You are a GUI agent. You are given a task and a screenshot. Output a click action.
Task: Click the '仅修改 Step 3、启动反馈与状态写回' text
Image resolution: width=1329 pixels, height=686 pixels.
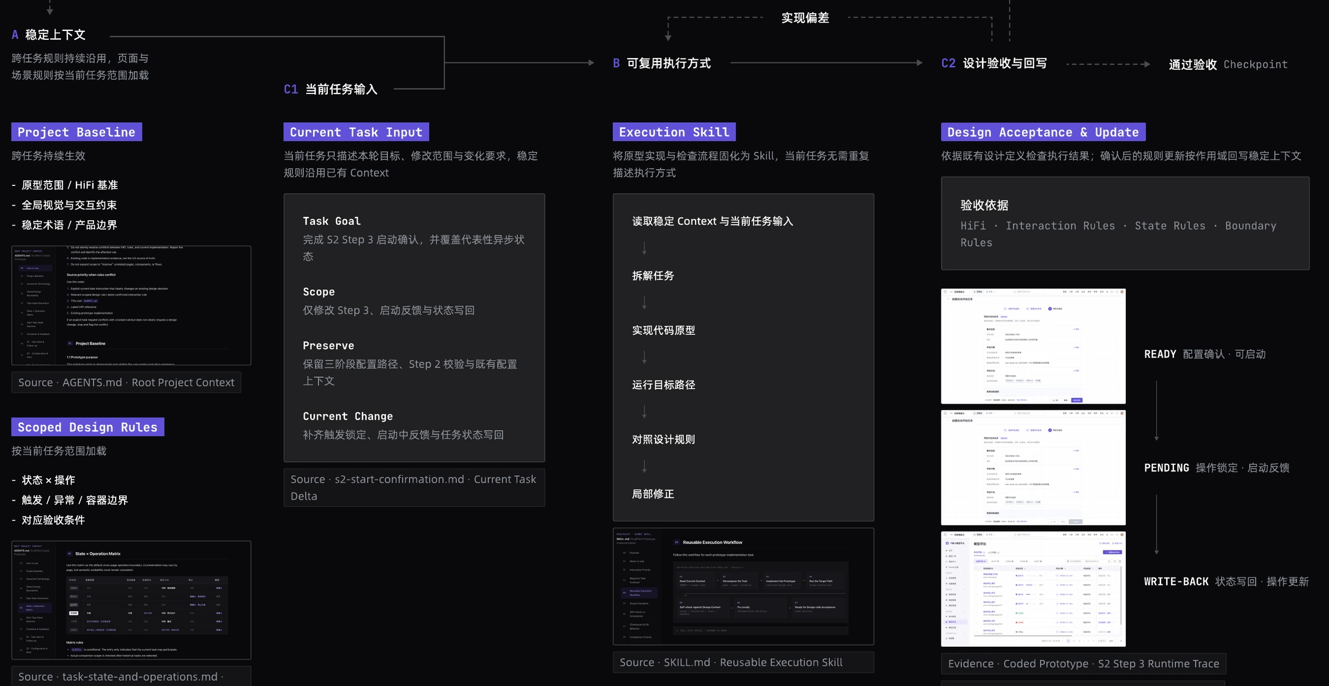pyautogui.click(x=389, y=310)
